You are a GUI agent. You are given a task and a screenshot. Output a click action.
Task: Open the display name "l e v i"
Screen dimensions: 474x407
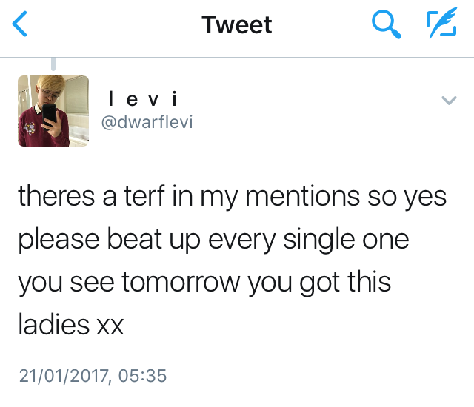click(141, 98)
